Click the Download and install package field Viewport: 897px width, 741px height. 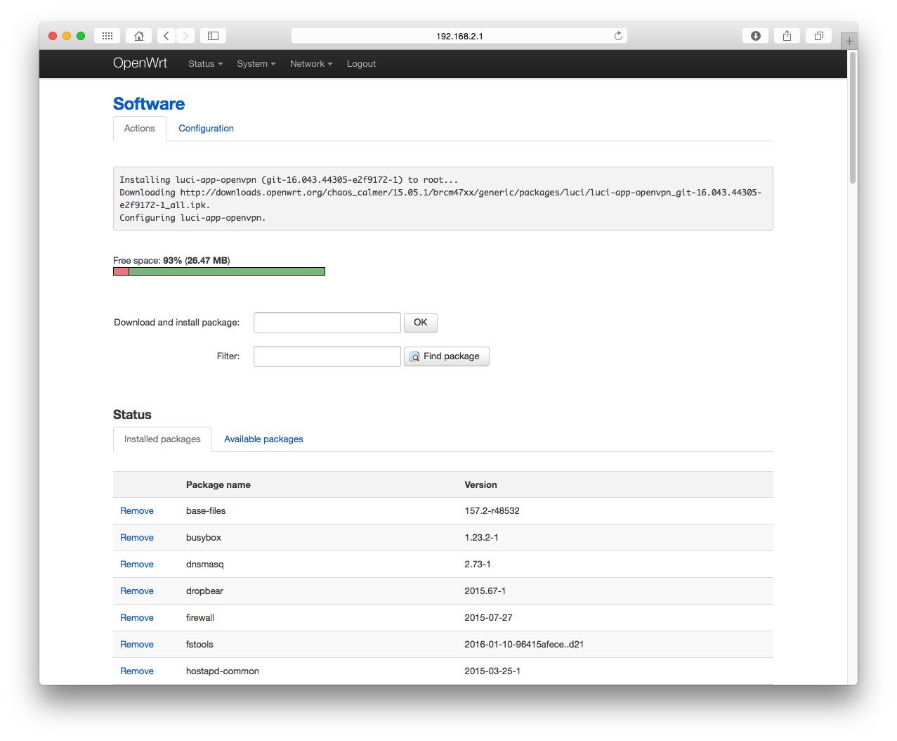click(327, 323)
